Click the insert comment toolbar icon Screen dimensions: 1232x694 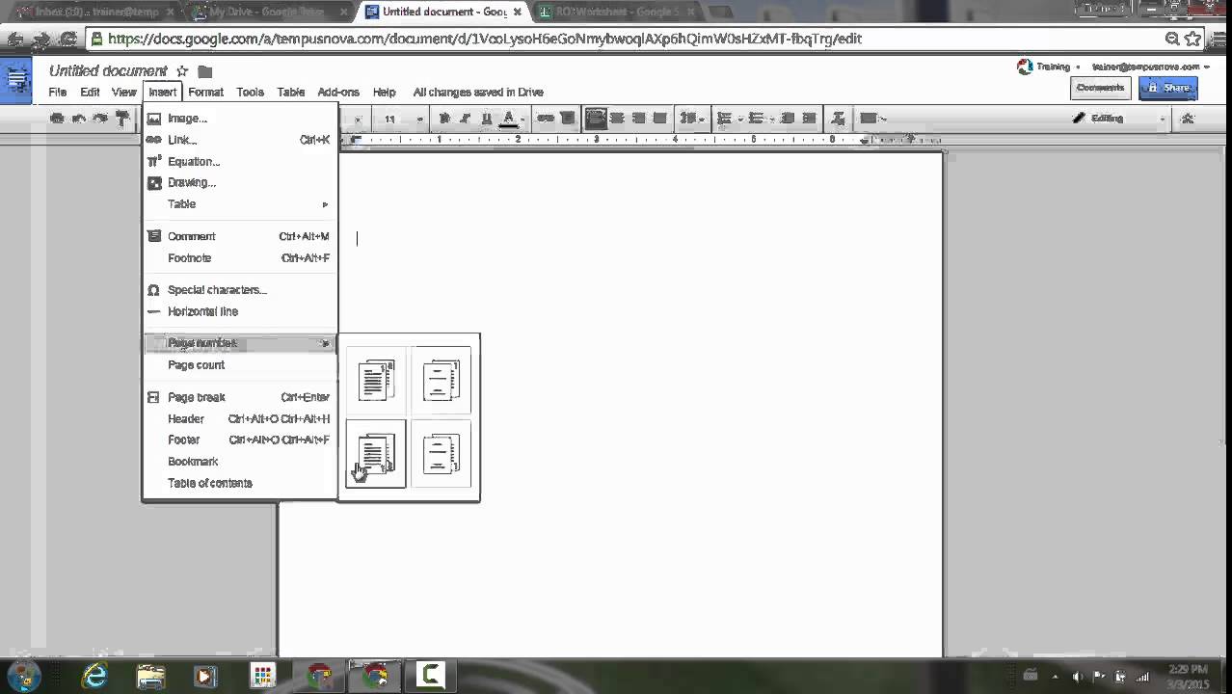[568, 119]
